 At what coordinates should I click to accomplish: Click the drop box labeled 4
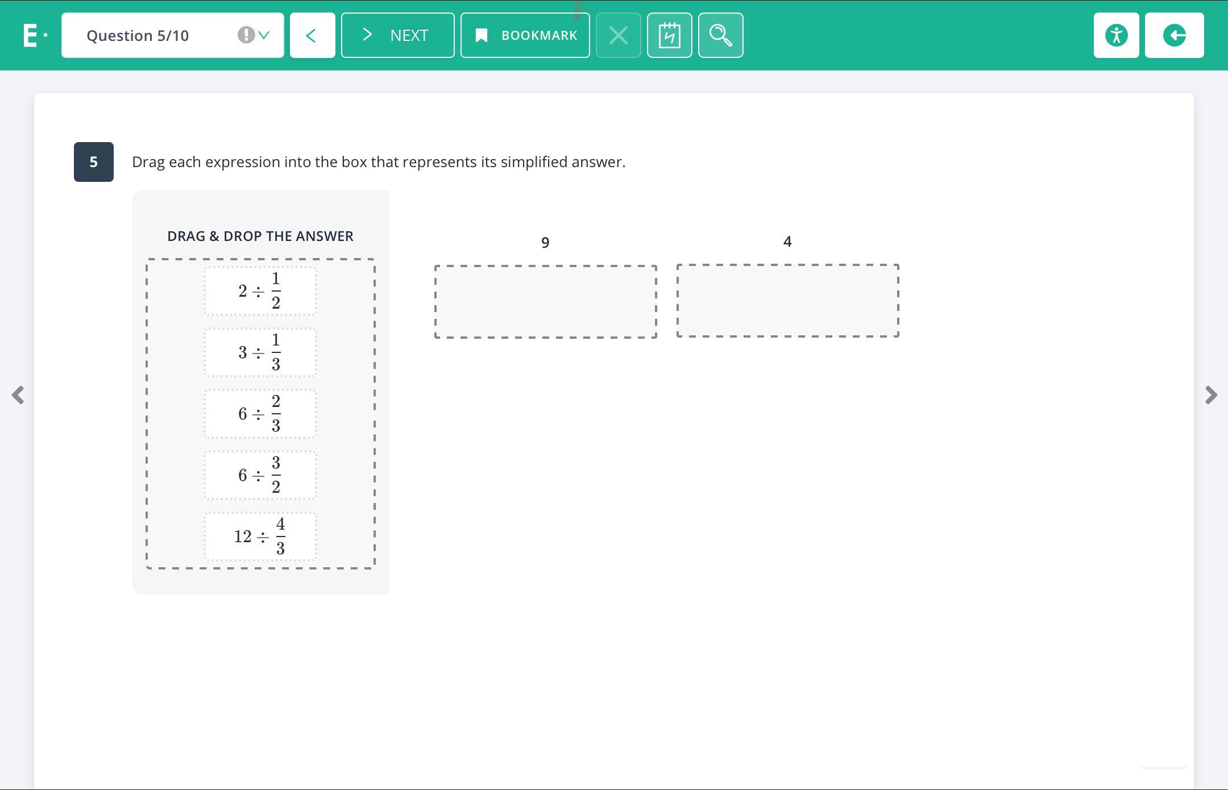click(787, 300)
